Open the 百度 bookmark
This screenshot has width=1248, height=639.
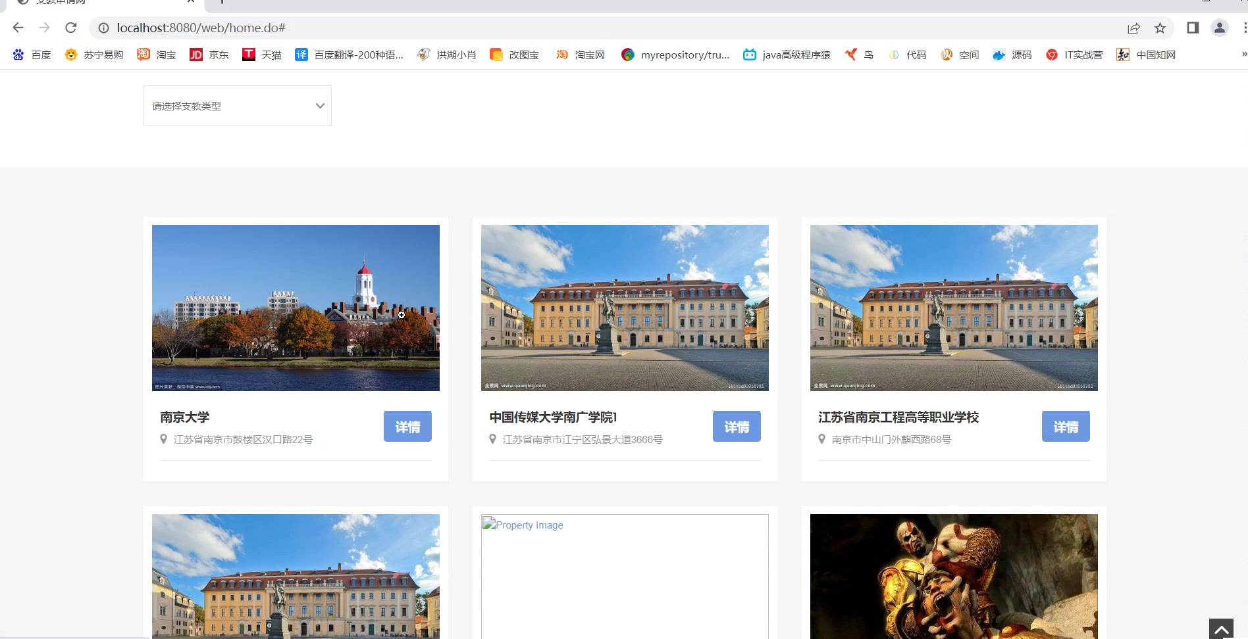click(32, 55)
